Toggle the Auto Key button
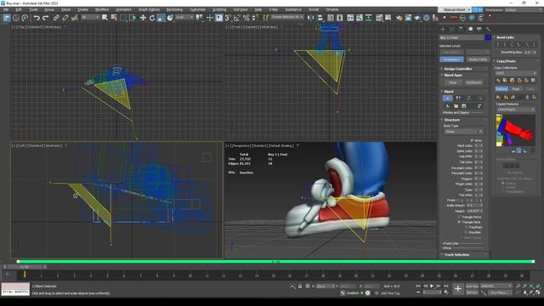This screenshot has height=306, width=544. pyautogui.click(x=472, y=286)
